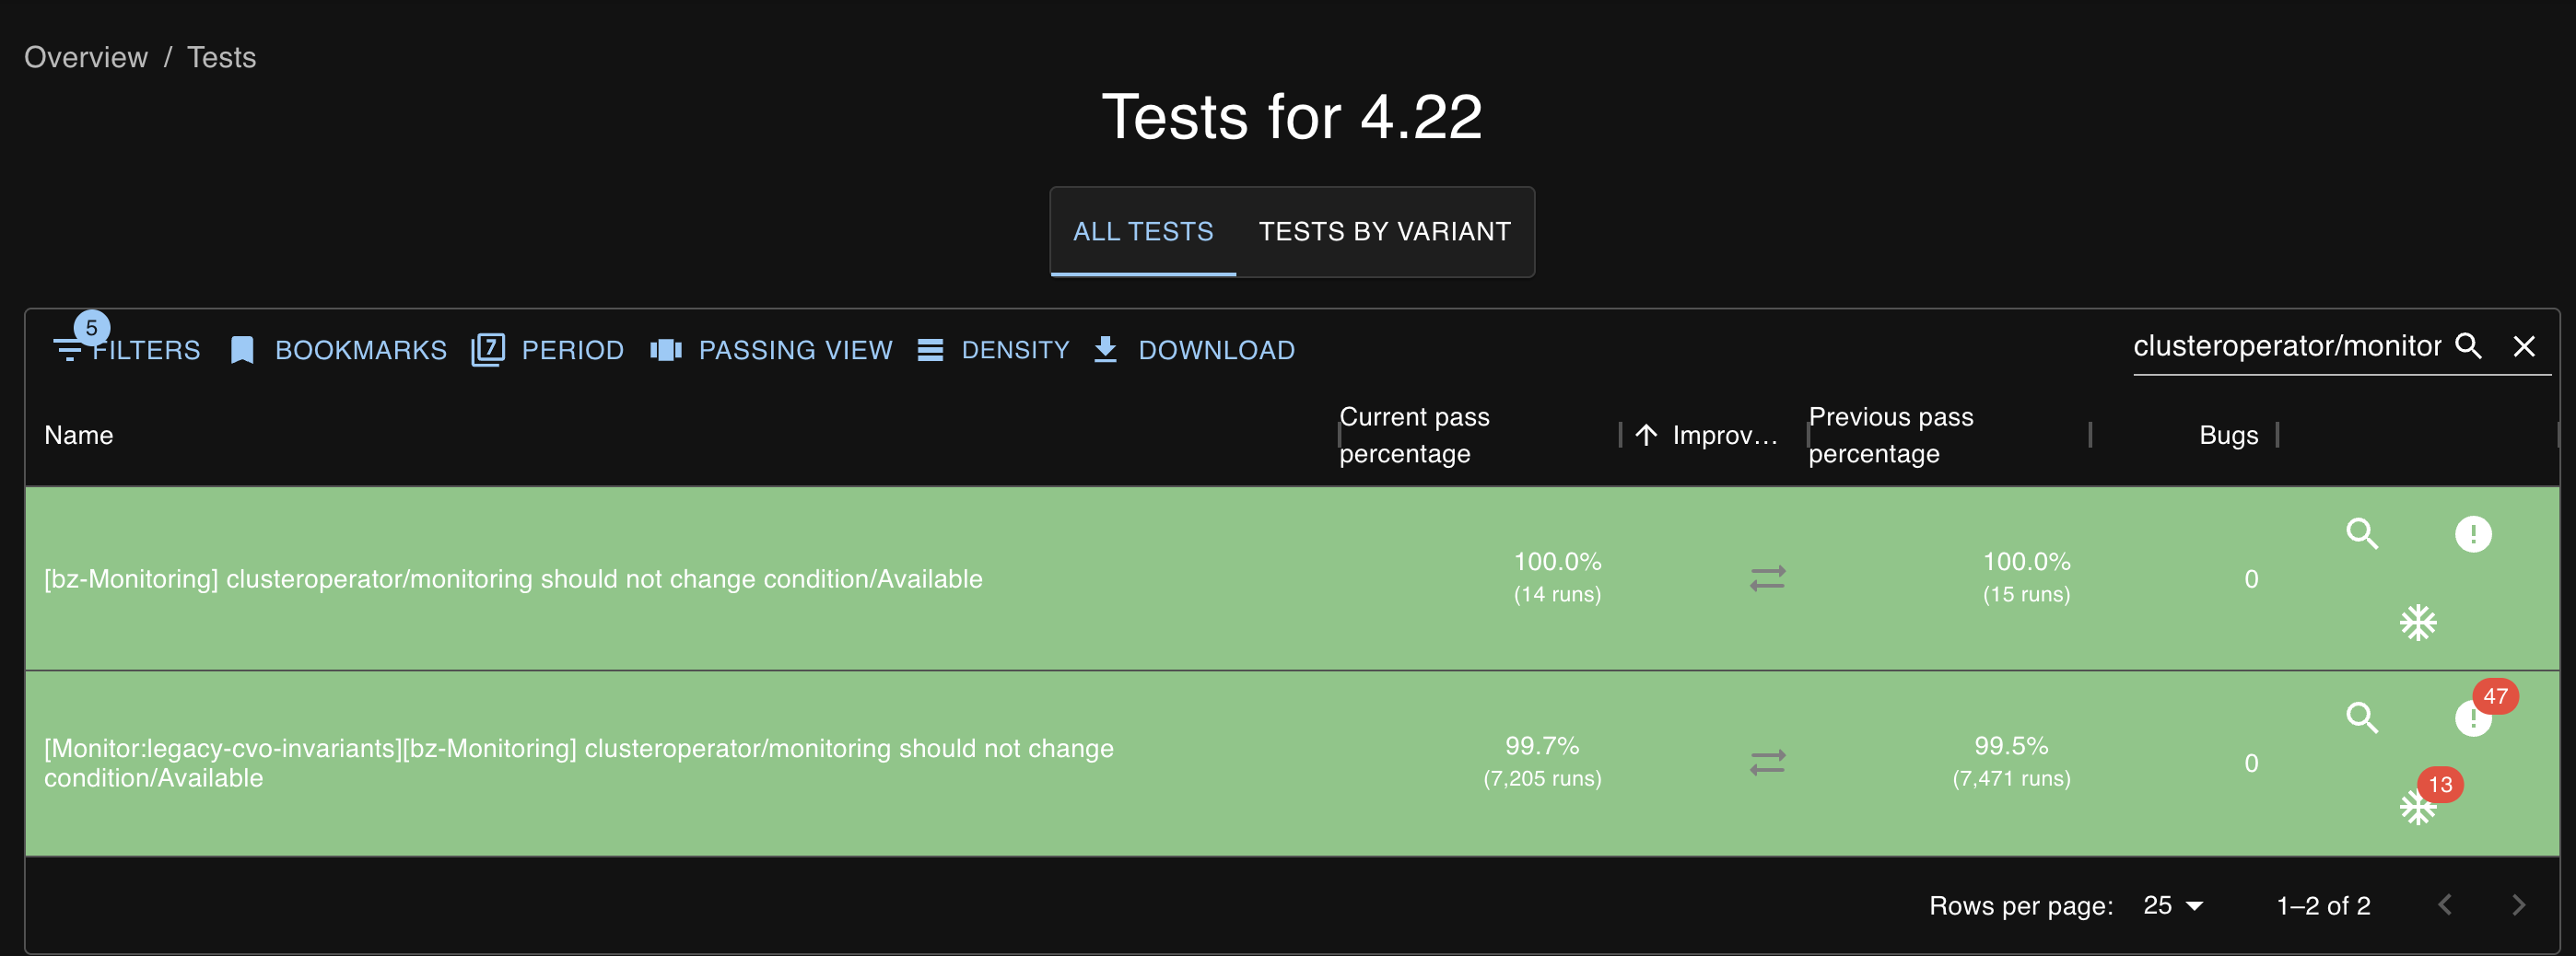This screenshot has height=956, width=2576.
Task: Download the test results
Action: click(x=1194, y=350)
